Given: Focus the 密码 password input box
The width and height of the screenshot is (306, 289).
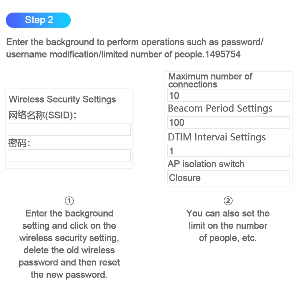Looking at the screenshot, I should point(69,156).
